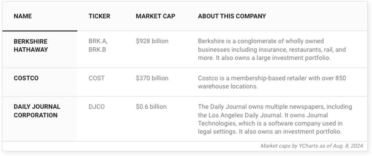
Task: Click the 850 warehouse locations text
Action: [x=272, y=82]
